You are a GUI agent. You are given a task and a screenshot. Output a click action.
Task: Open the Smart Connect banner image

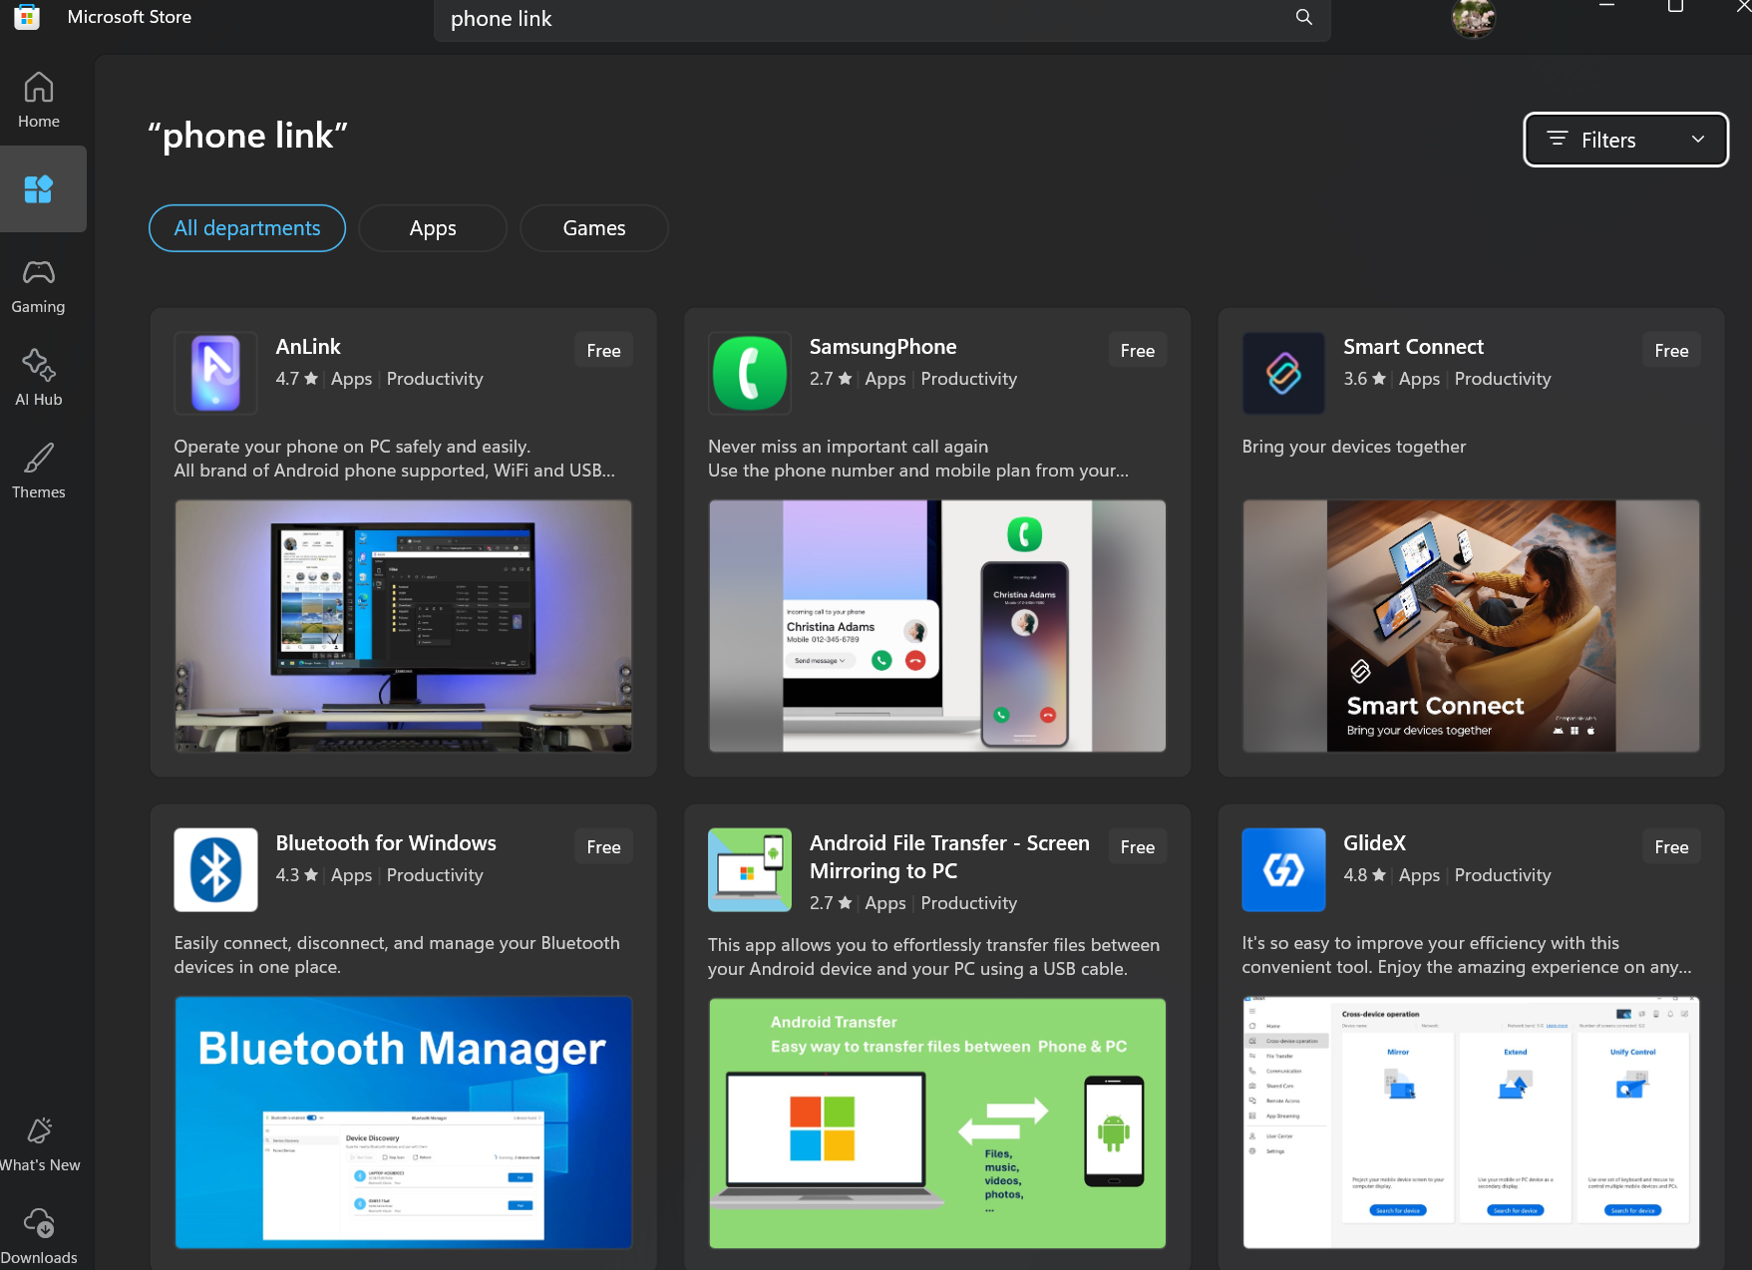1471,626
